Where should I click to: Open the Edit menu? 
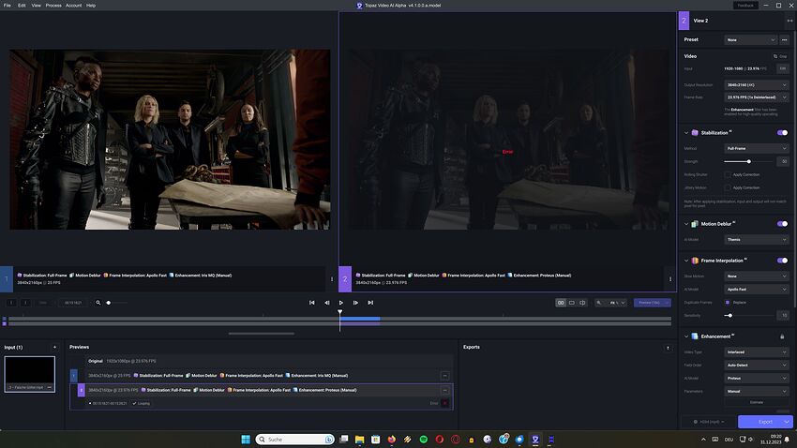[22, 6]
